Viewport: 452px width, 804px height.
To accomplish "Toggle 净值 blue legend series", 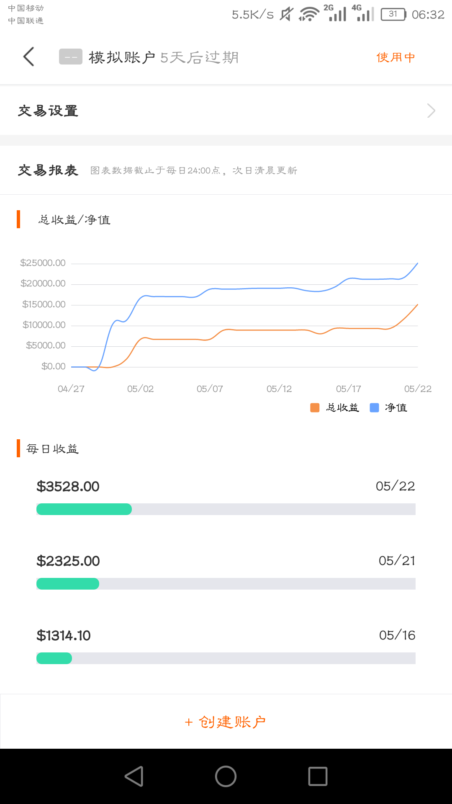I will pos(388,407).
